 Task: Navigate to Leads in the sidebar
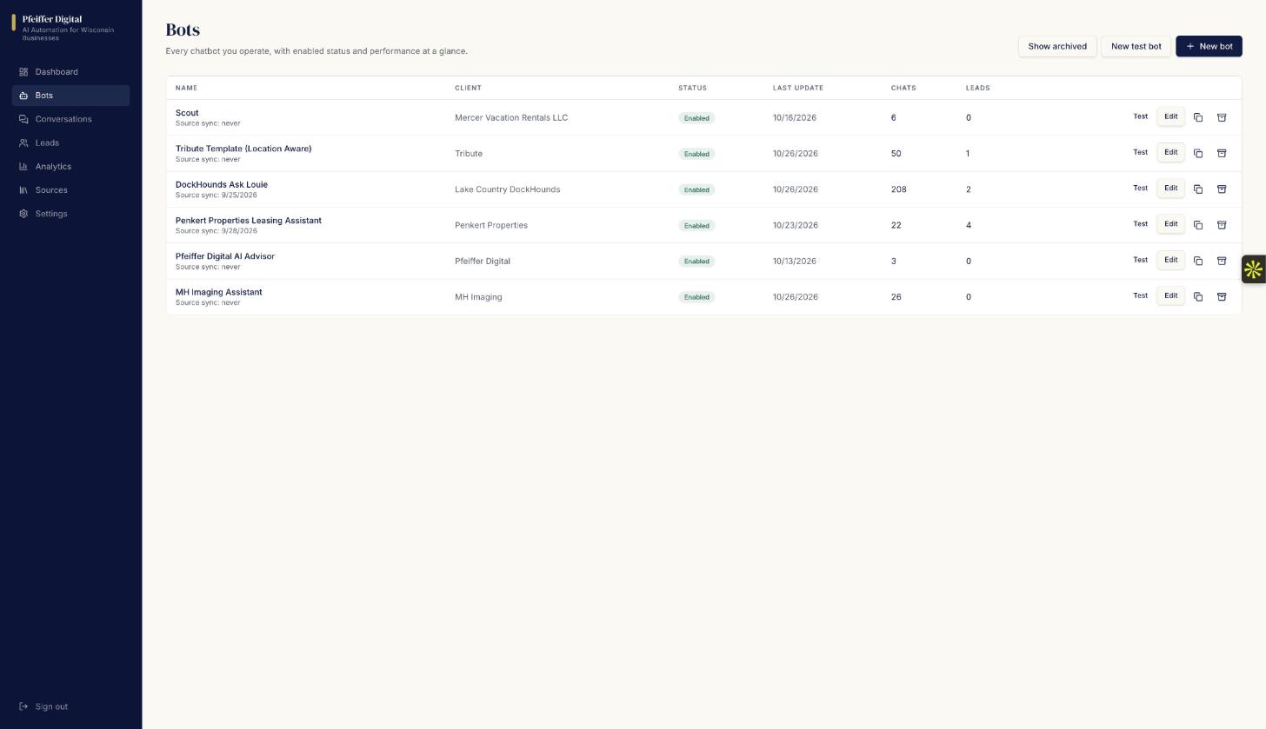point(70,142)
